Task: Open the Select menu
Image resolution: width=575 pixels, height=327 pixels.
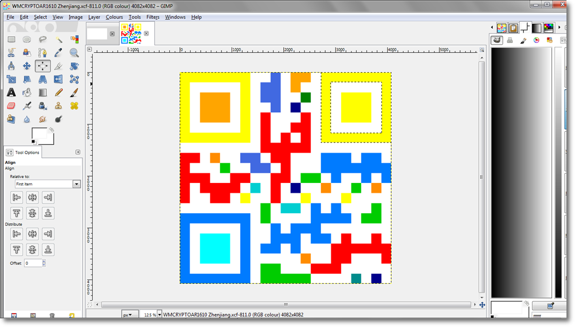Action: (x=40, y=17)
